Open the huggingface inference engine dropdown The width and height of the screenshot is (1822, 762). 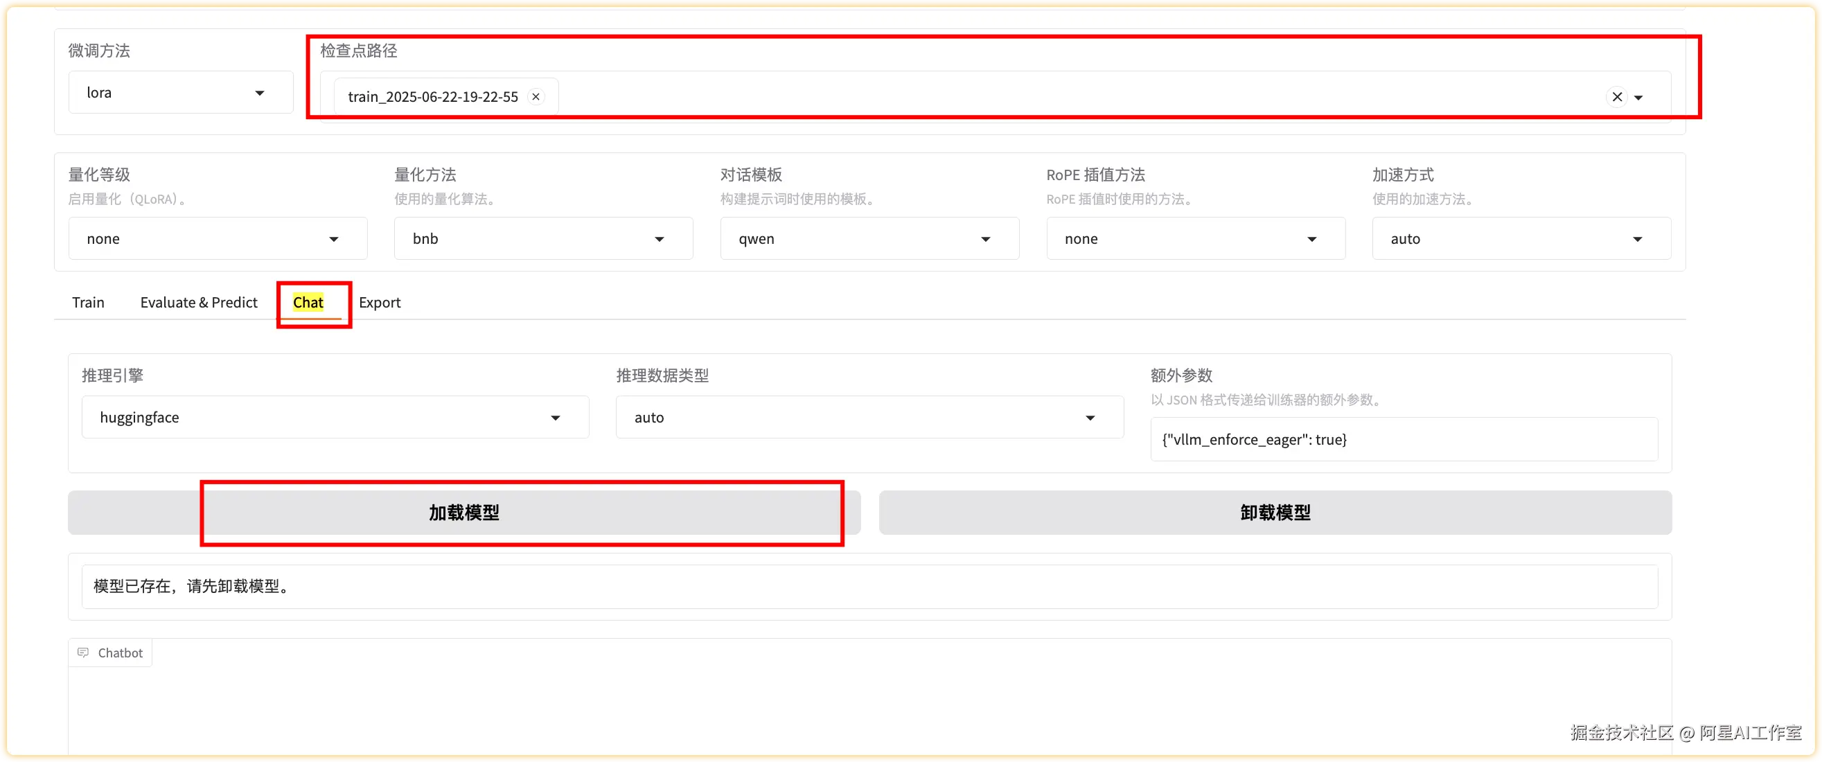point(335,418)
